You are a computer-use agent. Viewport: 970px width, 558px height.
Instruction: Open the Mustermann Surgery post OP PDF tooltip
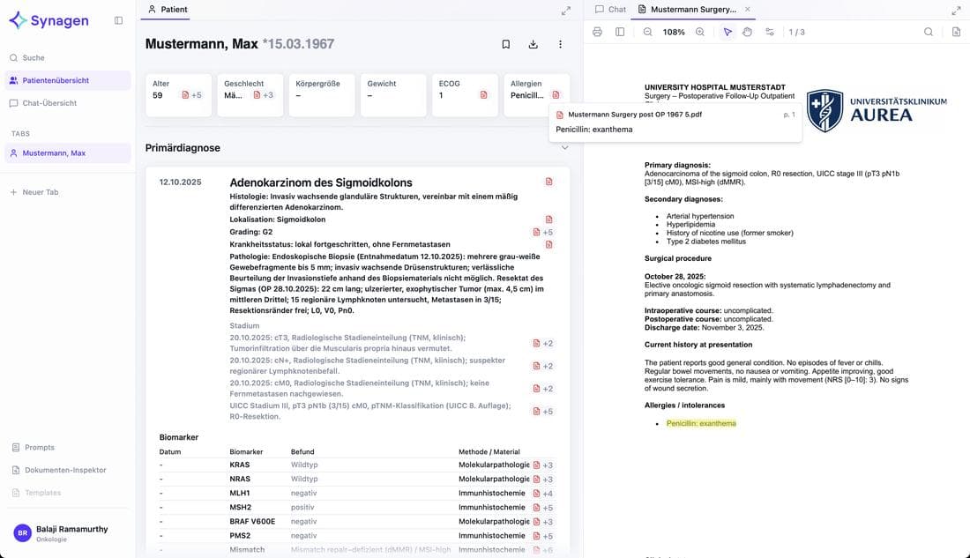[x=675, y=122]
